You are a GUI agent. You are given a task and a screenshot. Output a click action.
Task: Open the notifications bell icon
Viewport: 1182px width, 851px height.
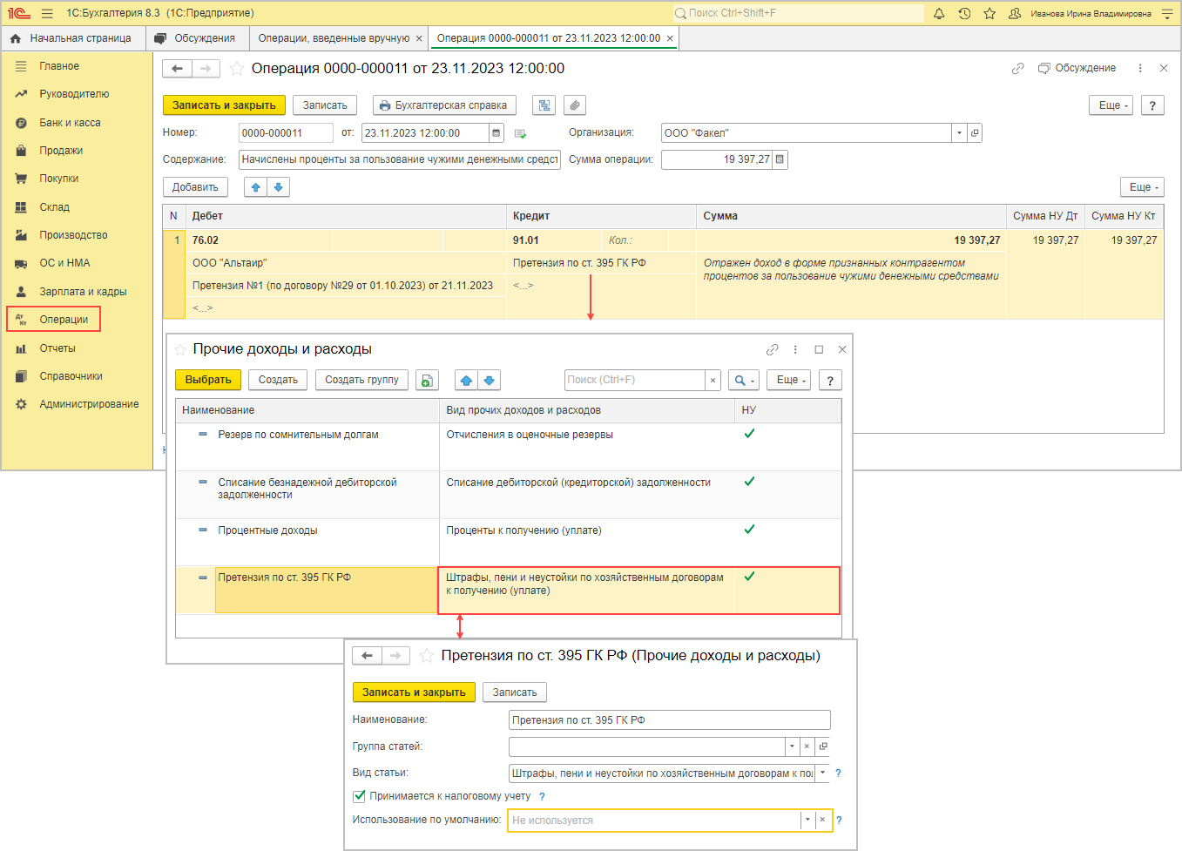pos(939,14)
